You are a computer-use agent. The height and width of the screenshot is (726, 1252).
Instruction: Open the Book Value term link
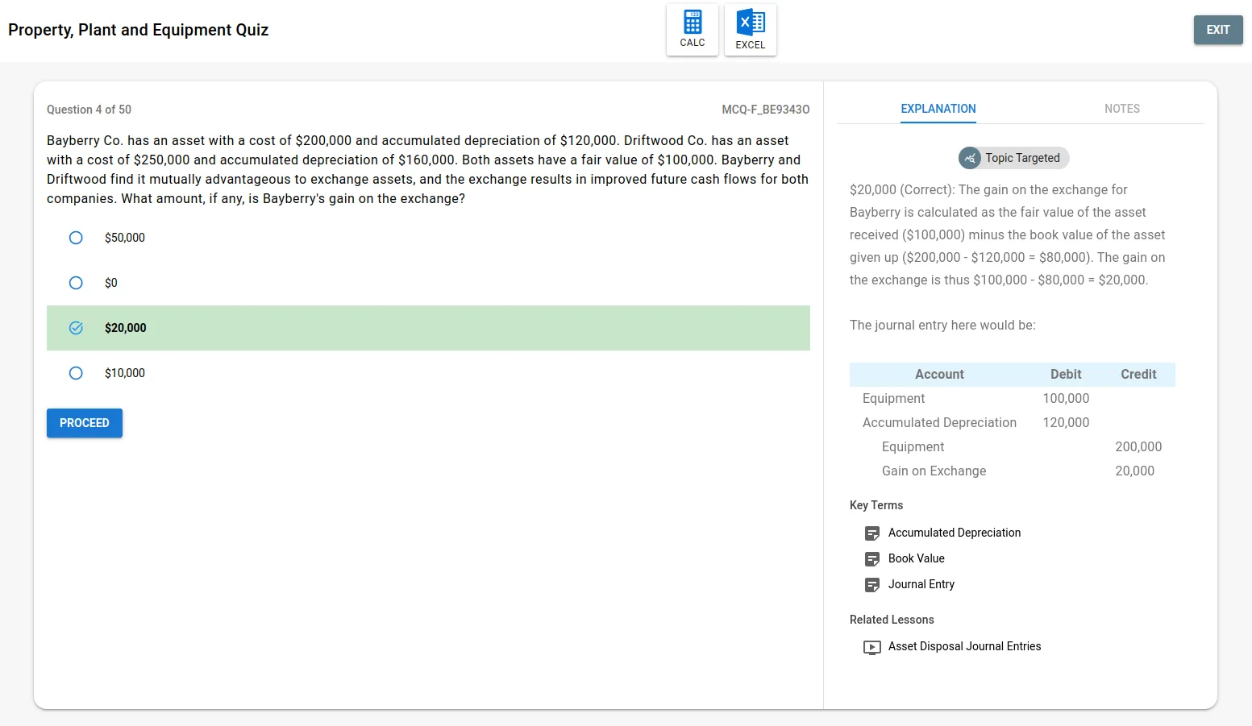tap(917, 558)
